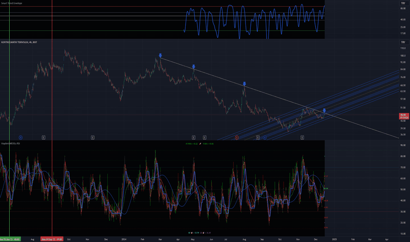Select the blue down arrow at May 2024 high
The image size is (410, 242).
(194, 67)
